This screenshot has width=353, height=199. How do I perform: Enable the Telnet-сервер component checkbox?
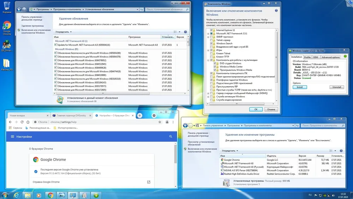point(211,40)
